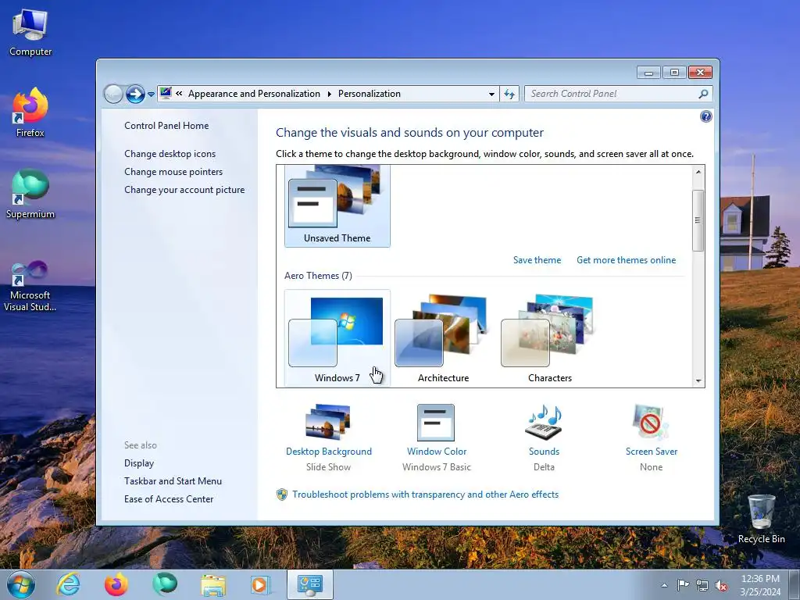Click Change mouse pointers link

(x=173, y=171)
